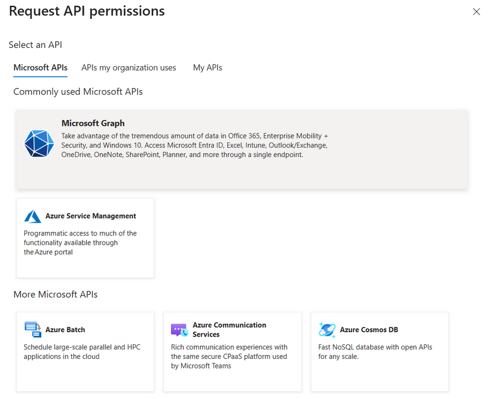Click the Communication Services CPaaS description
This screenshot has height=399, width=490.
pos(229,356)
